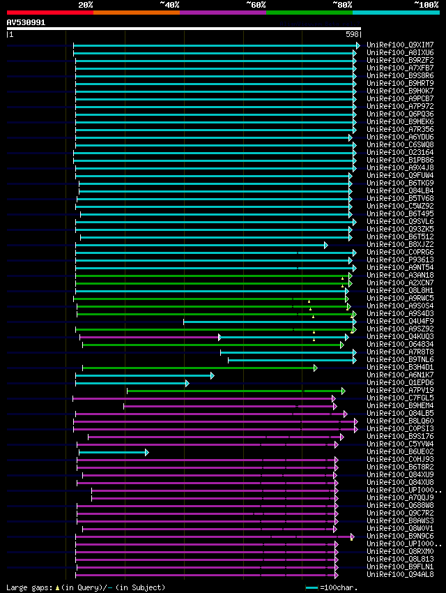Click hit label UniRef100_Q6PQ36
446x593 pixels.
[400, 114]
